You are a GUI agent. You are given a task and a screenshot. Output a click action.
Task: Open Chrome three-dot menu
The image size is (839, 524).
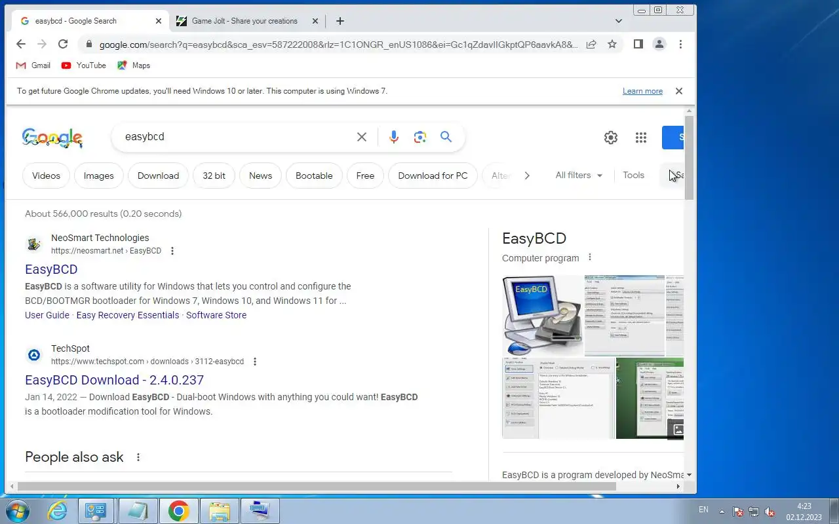point(680,44)
